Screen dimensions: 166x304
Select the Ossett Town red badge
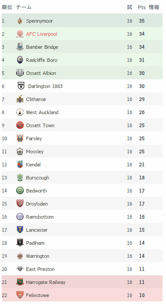coord(20,125)
